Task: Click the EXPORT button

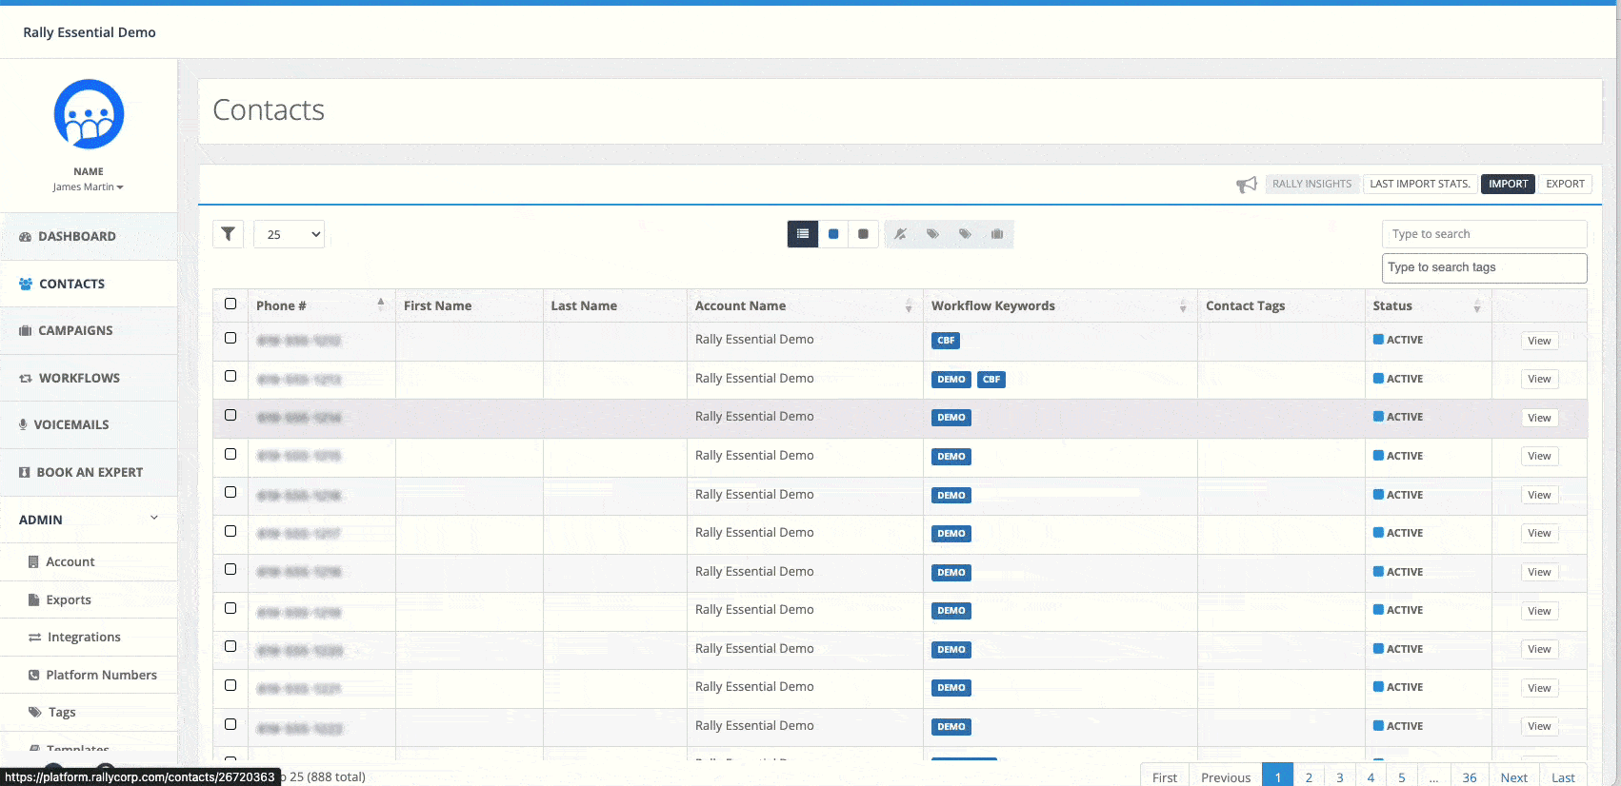Action: 1565,185
